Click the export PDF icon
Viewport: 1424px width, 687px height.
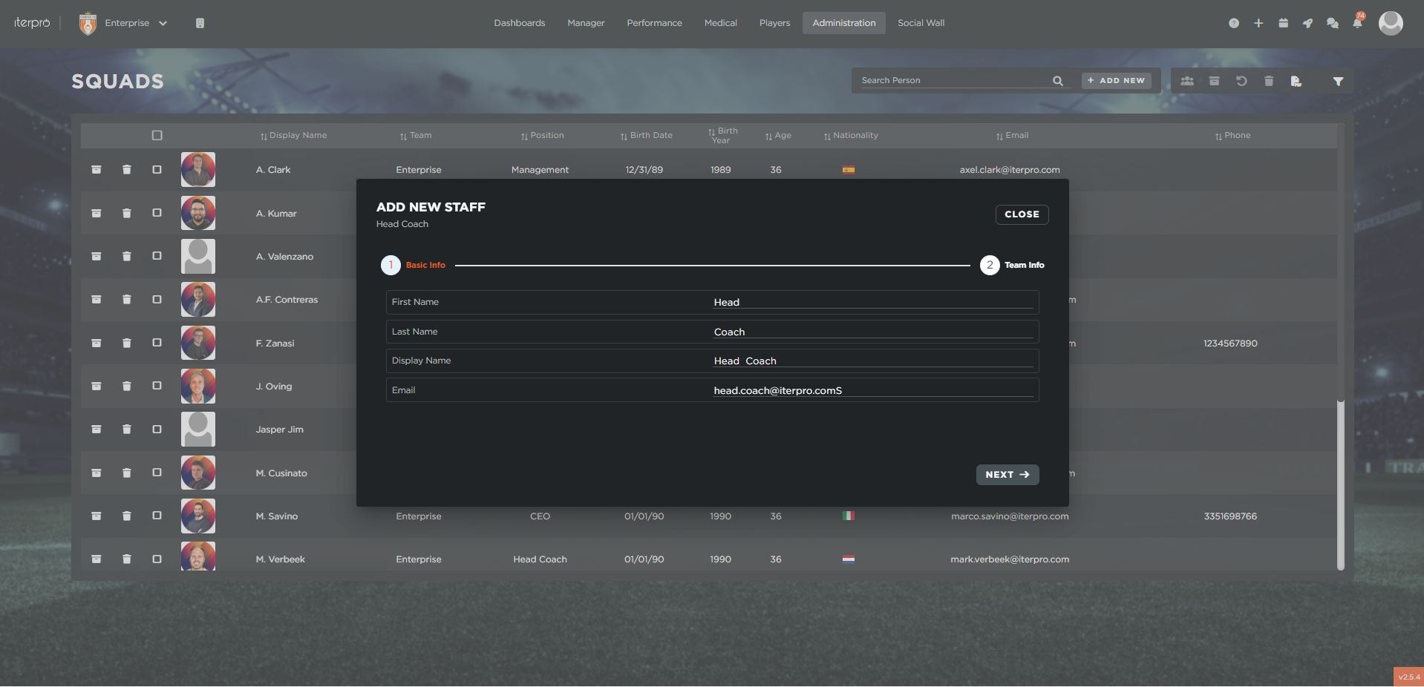tap(1296, 82)
